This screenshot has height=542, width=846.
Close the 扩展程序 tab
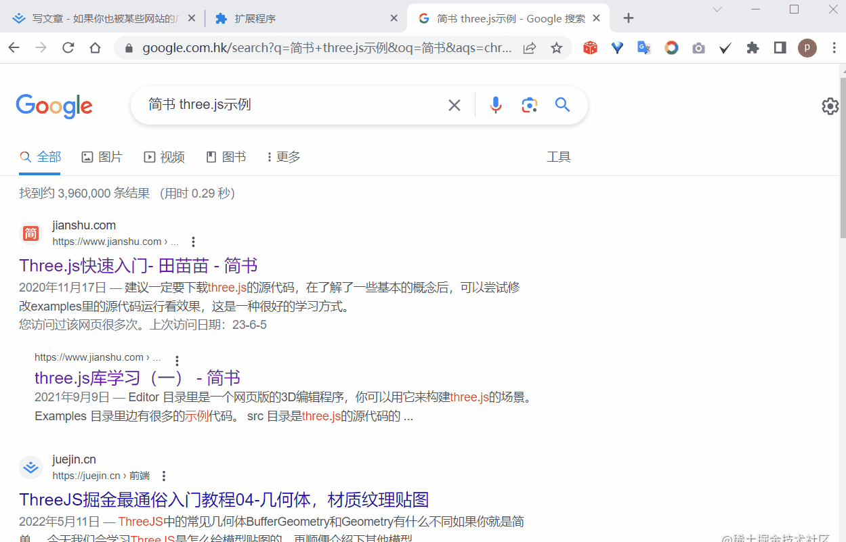point(394,19)
